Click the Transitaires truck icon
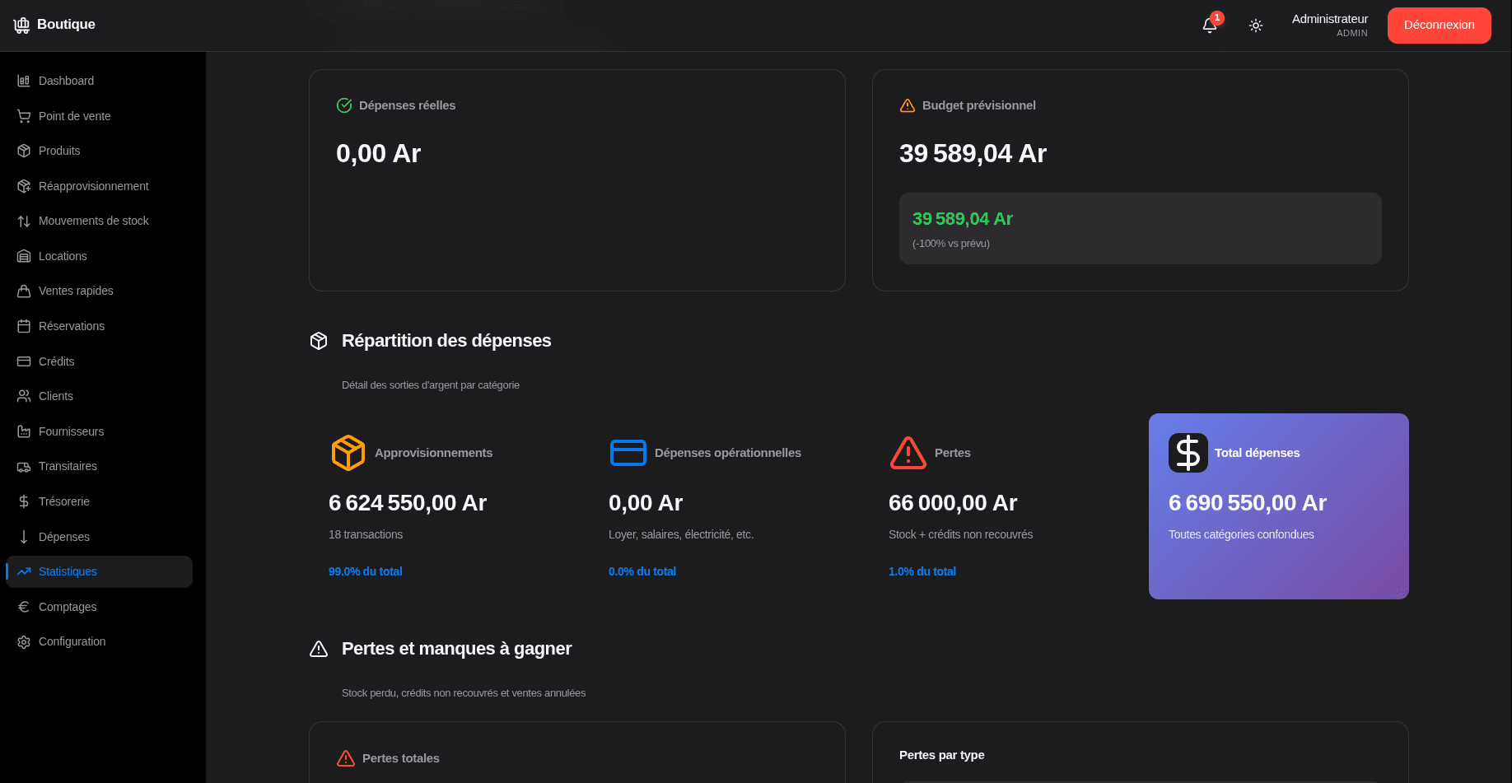The image size is (1512, 783). coord(24,466)
